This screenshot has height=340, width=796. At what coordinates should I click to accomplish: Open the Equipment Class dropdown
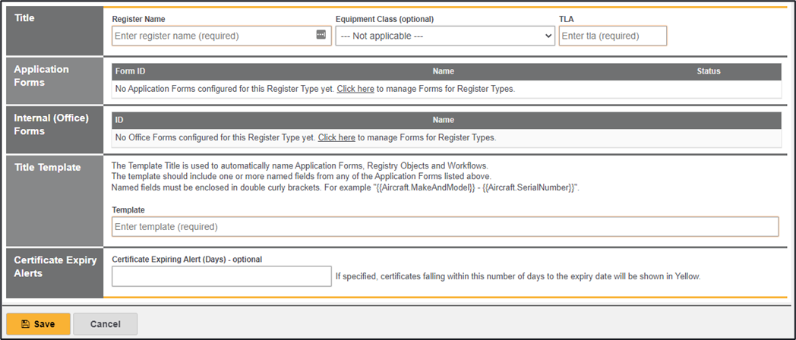[444, 36]
